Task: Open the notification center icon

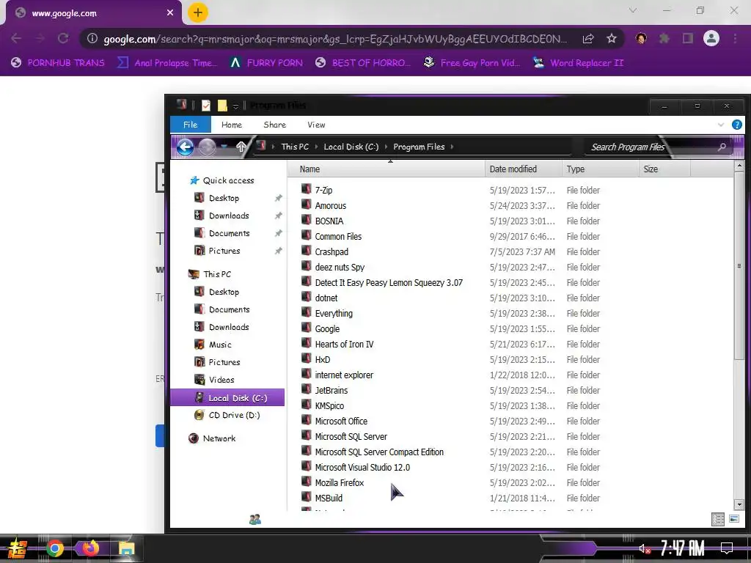Action: pos(727,548)
